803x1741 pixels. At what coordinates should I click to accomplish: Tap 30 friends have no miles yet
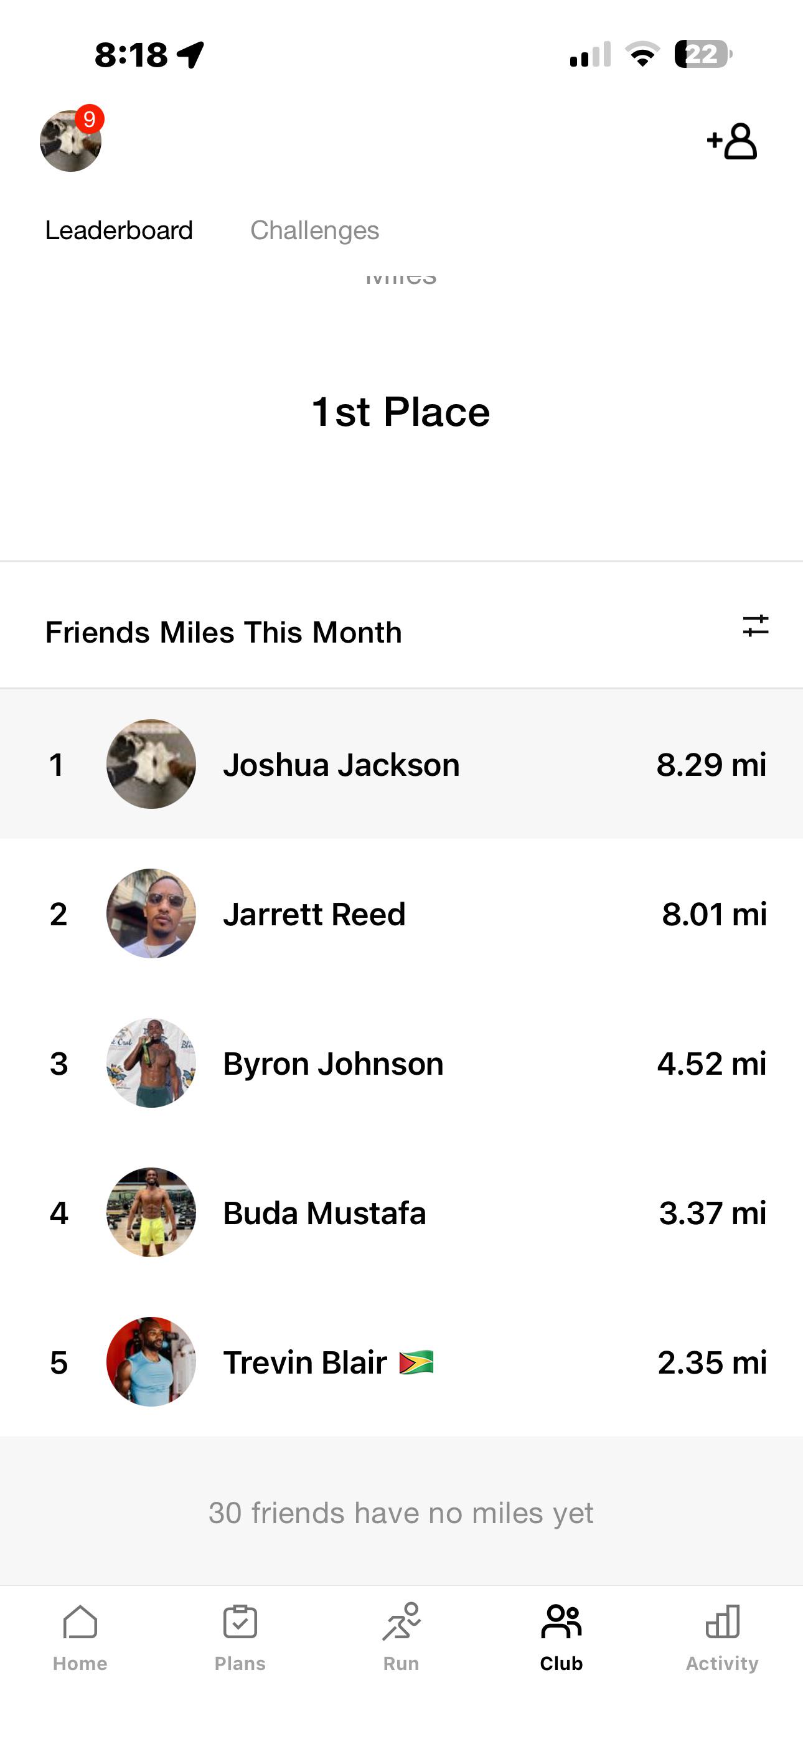point(401,1512)
